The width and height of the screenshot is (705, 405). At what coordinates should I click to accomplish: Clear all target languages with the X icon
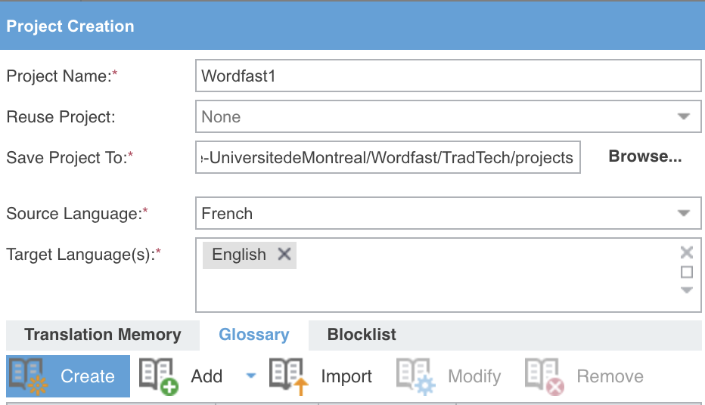pos(687,252)
